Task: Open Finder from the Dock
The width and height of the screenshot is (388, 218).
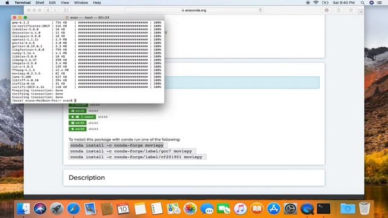Action: click(x=24, y=209)
